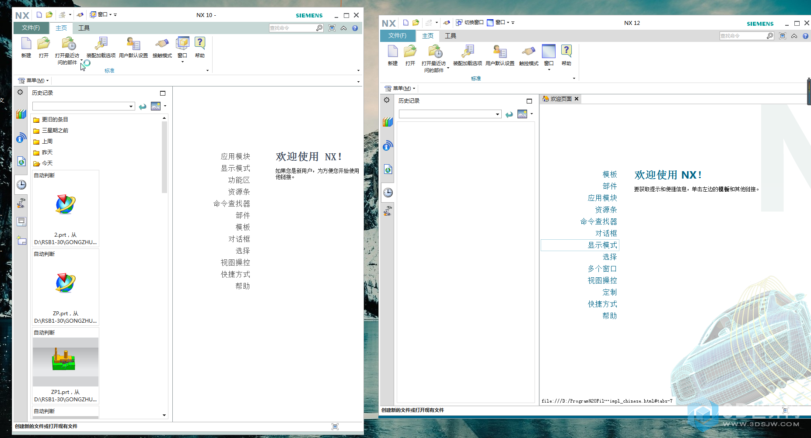Expand history filter combo box in NX 10
Image resolution: width=811 pixels, height=438 pixels.
coord(131,107)
